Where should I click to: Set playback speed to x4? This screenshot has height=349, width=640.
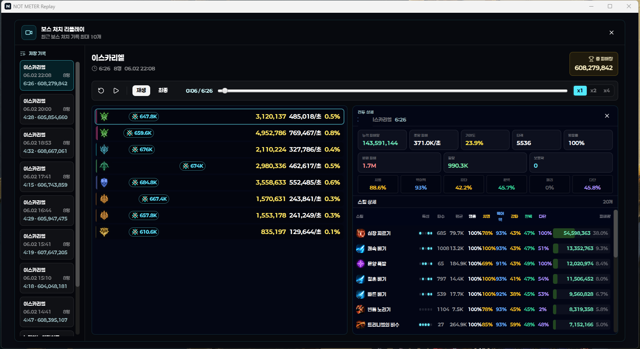(607, 91)
